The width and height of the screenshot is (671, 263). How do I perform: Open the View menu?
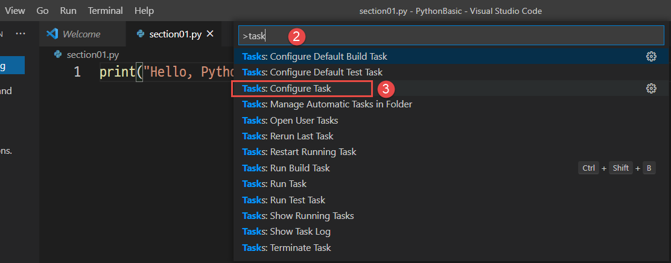click(x=14, y=11)
